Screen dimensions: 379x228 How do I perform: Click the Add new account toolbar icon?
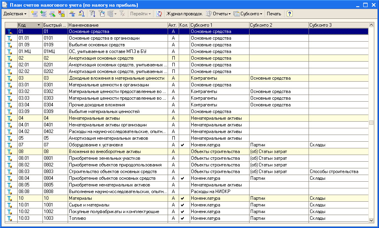(x=35, y=14)
